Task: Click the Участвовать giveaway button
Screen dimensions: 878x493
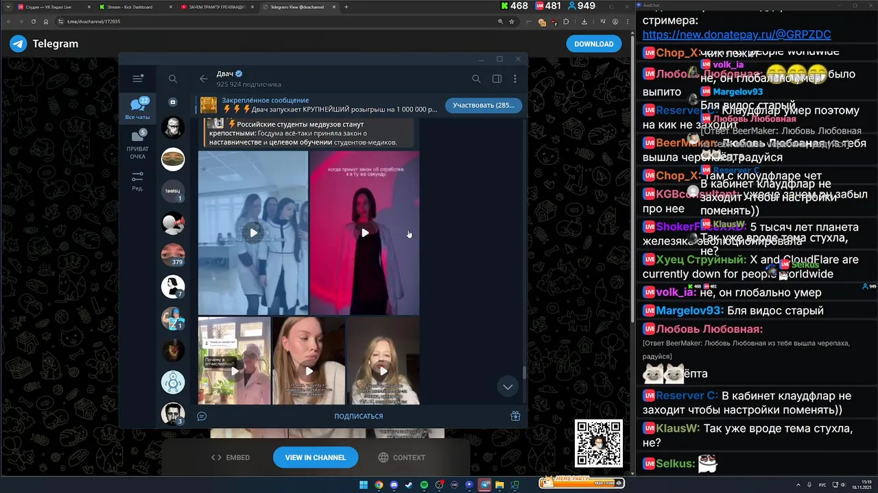Action: (484, 105)
